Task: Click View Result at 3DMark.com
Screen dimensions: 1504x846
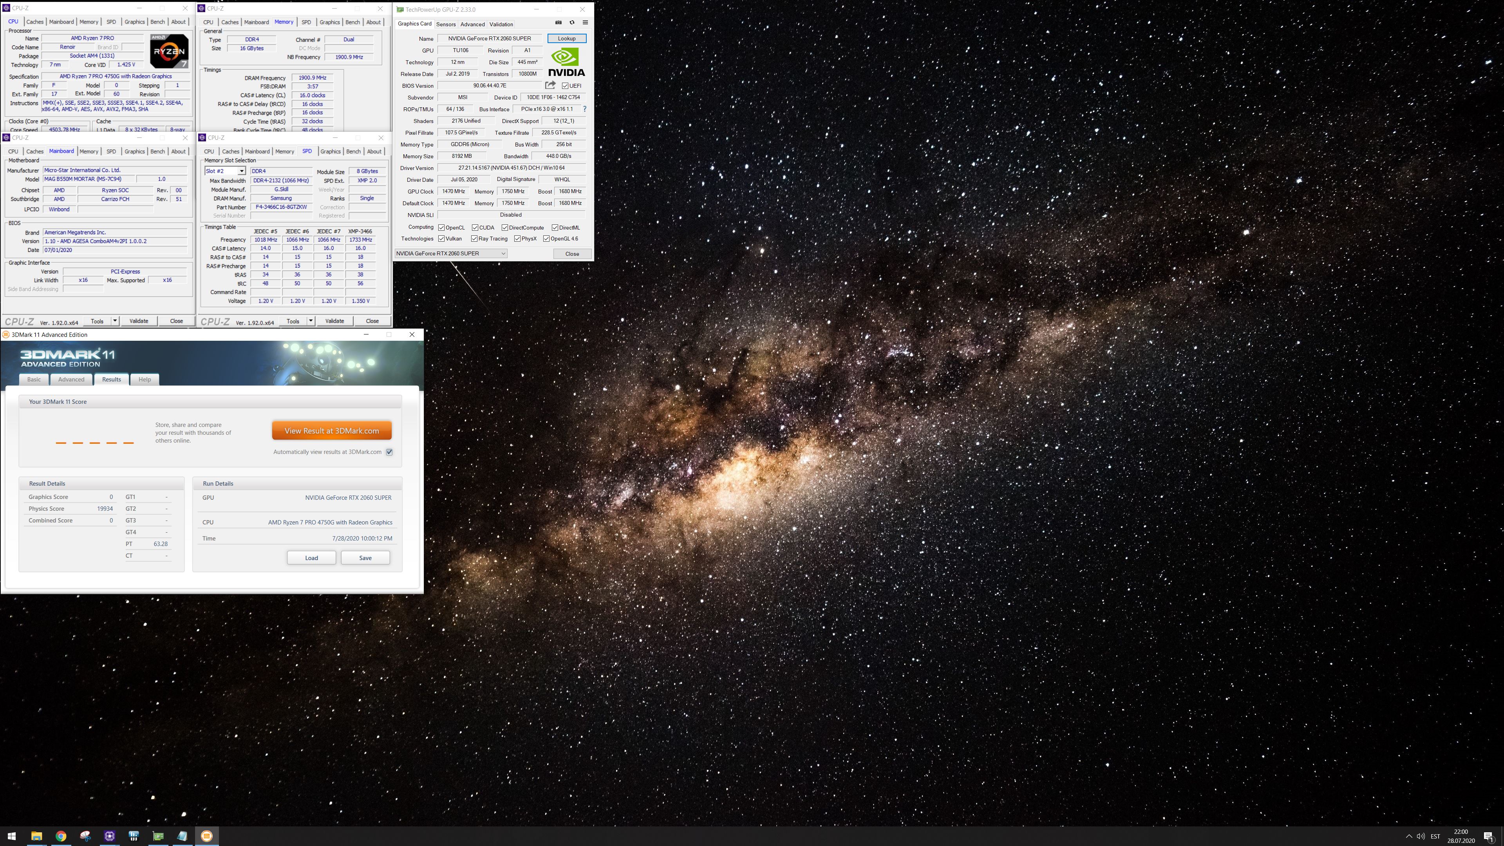Action: (332, 431)
